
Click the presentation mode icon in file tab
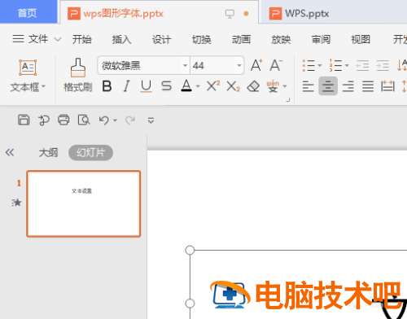click(230, 14)
